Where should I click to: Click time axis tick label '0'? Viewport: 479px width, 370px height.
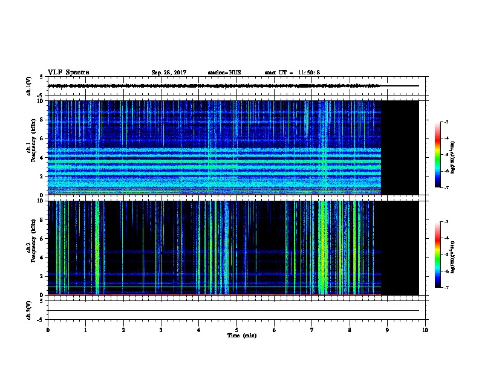tap(48, 330)
